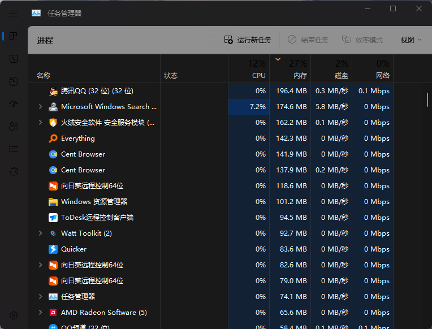Image resolution: width=432 pixels, height=329 pixels.
Task: Click the 0.1 Mbps network cell for 腾讯QQ
Action: [x=373, y=91]
